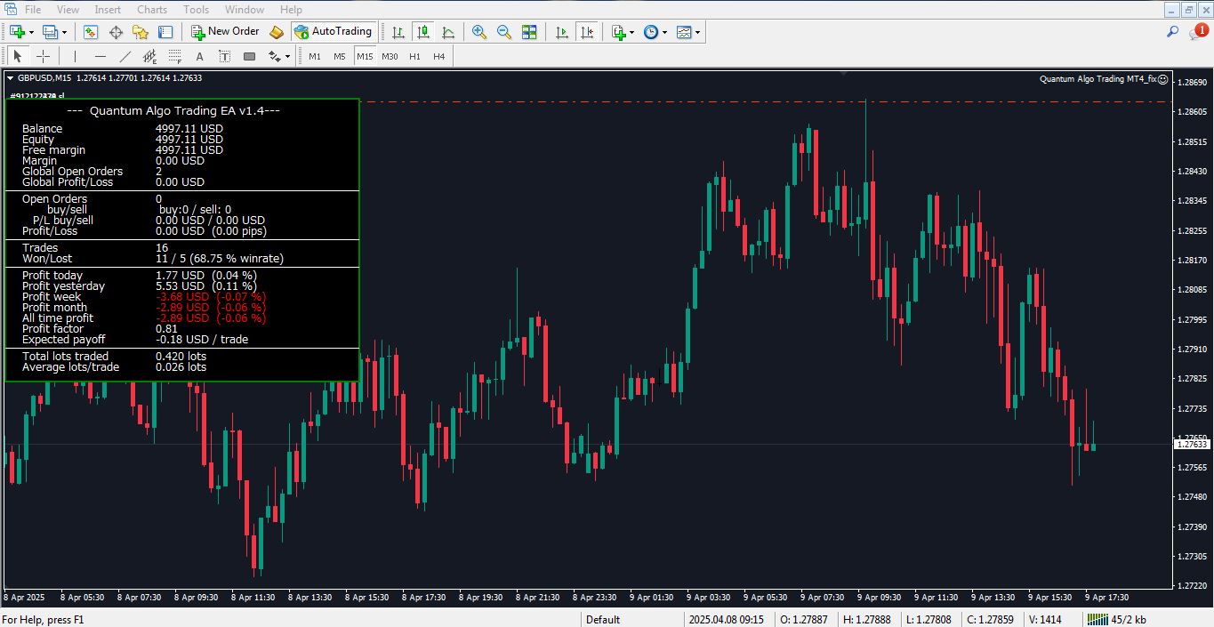Open the Charts menu
The height and width of the screenshot is (627, 1214).
pyautogui.click(x=152, y=9)
